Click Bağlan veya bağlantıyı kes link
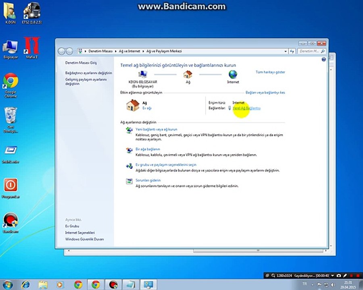The width and height of the screenshot is (363, 290). coord(265,93)
